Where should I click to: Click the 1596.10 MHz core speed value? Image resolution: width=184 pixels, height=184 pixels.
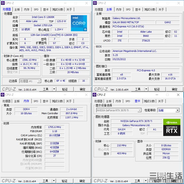click(29, 60)
